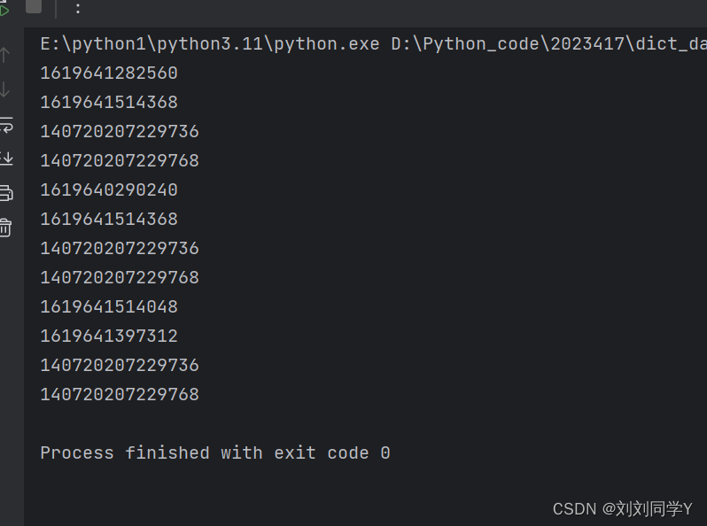Select the output line 1619641514048

pyautogui.click(x=109, y=307)
